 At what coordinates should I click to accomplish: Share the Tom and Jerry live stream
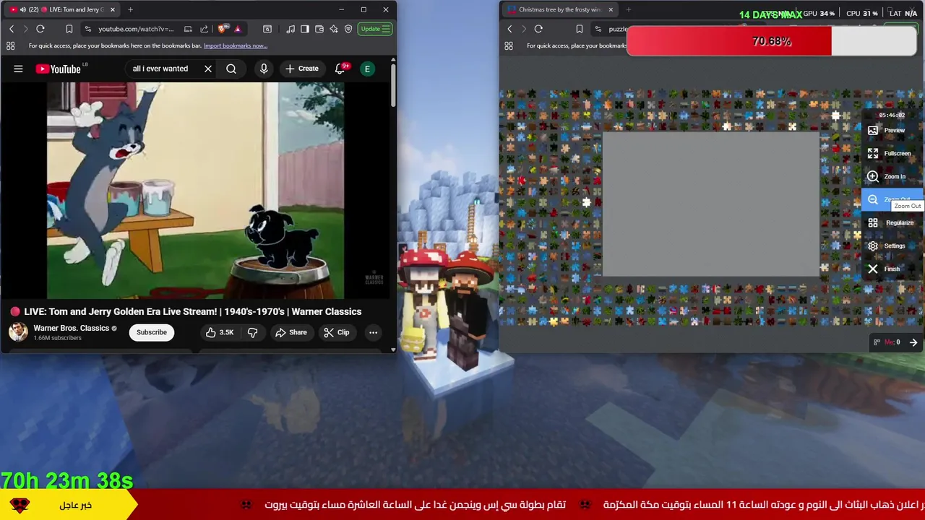tap(291, 332)
